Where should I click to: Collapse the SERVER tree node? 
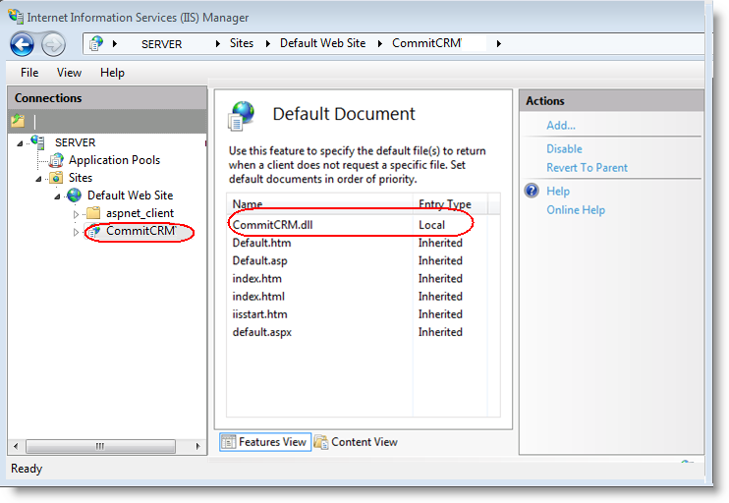20,143
